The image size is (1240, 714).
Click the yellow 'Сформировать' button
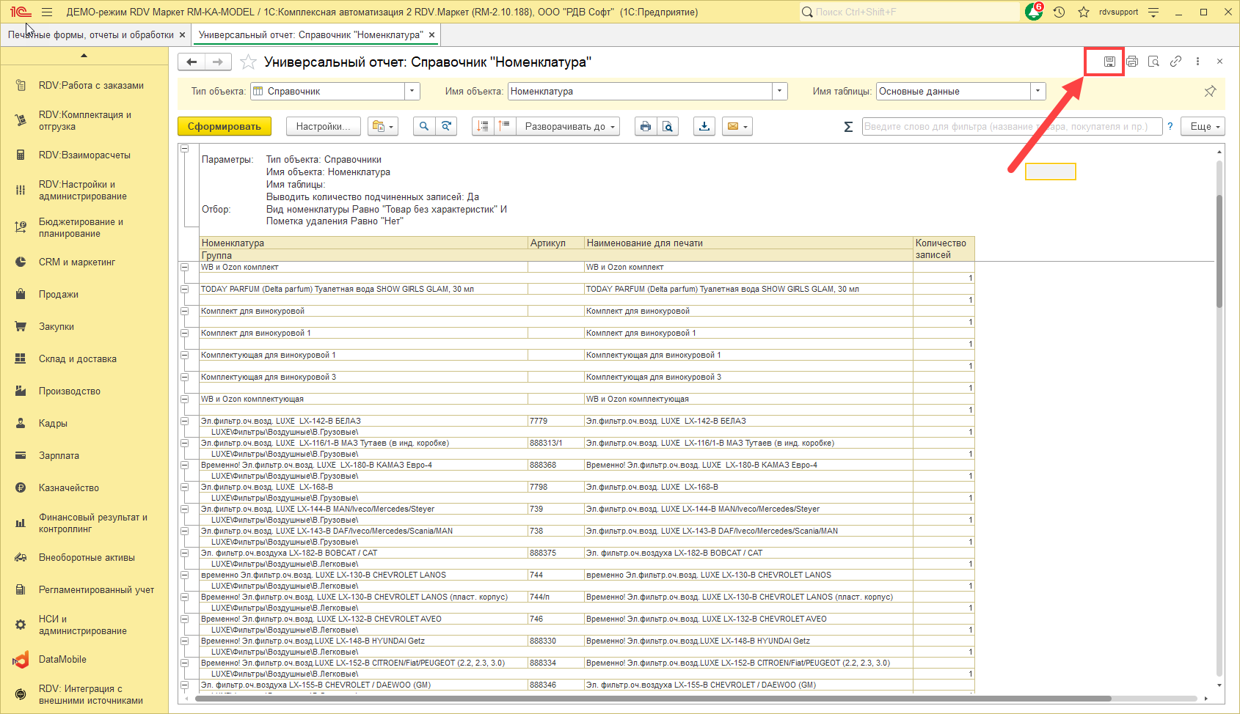pos(224,126)
